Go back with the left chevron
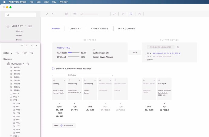 (47, 14)
